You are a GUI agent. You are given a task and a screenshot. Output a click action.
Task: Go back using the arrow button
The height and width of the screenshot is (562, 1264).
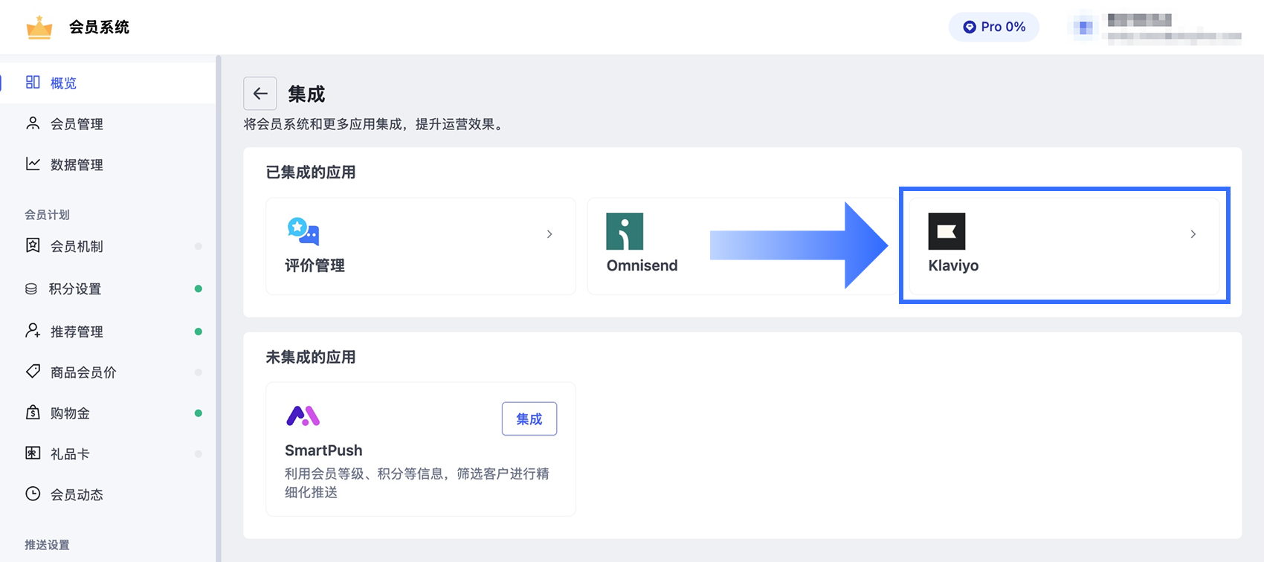pyautogui.click(x=260, y=94)
